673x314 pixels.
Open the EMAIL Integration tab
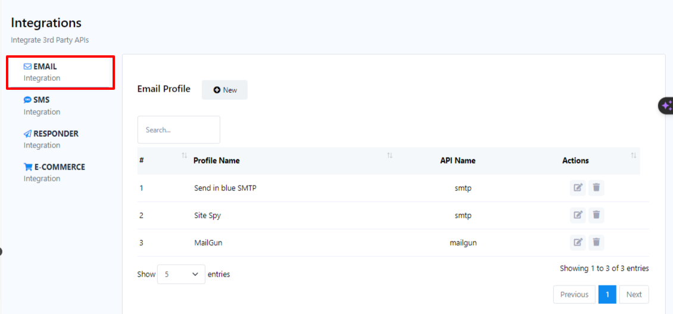60,72
